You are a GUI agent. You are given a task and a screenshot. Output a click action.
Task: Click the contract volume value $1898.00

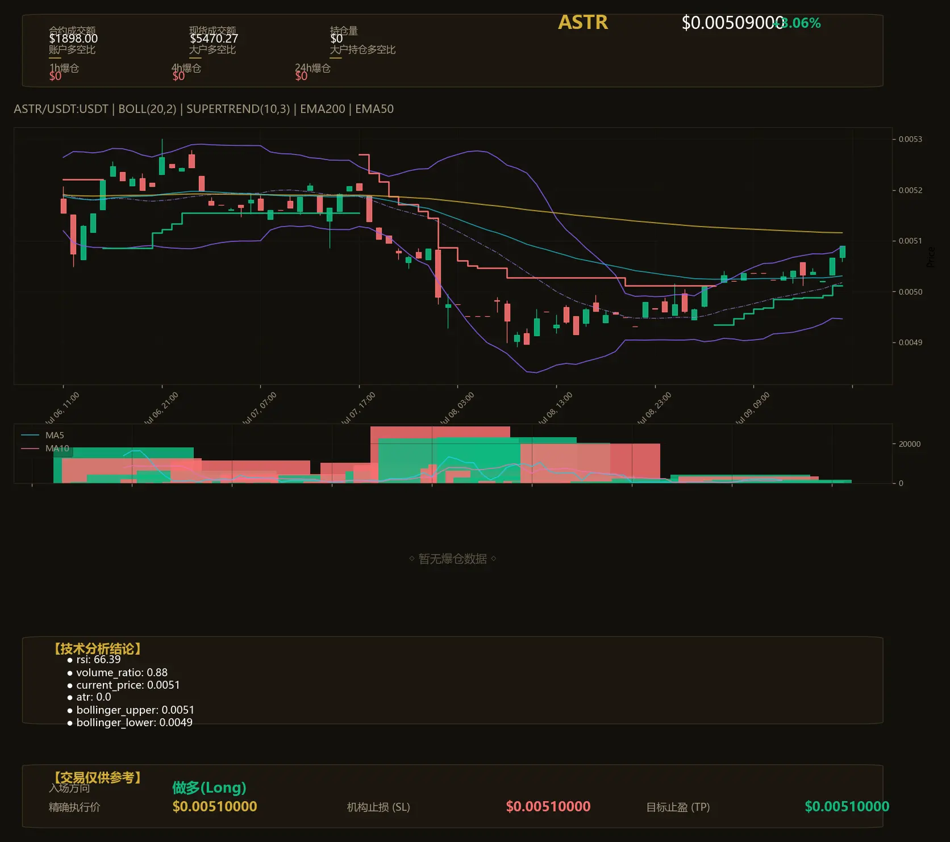tap(73, 39)
